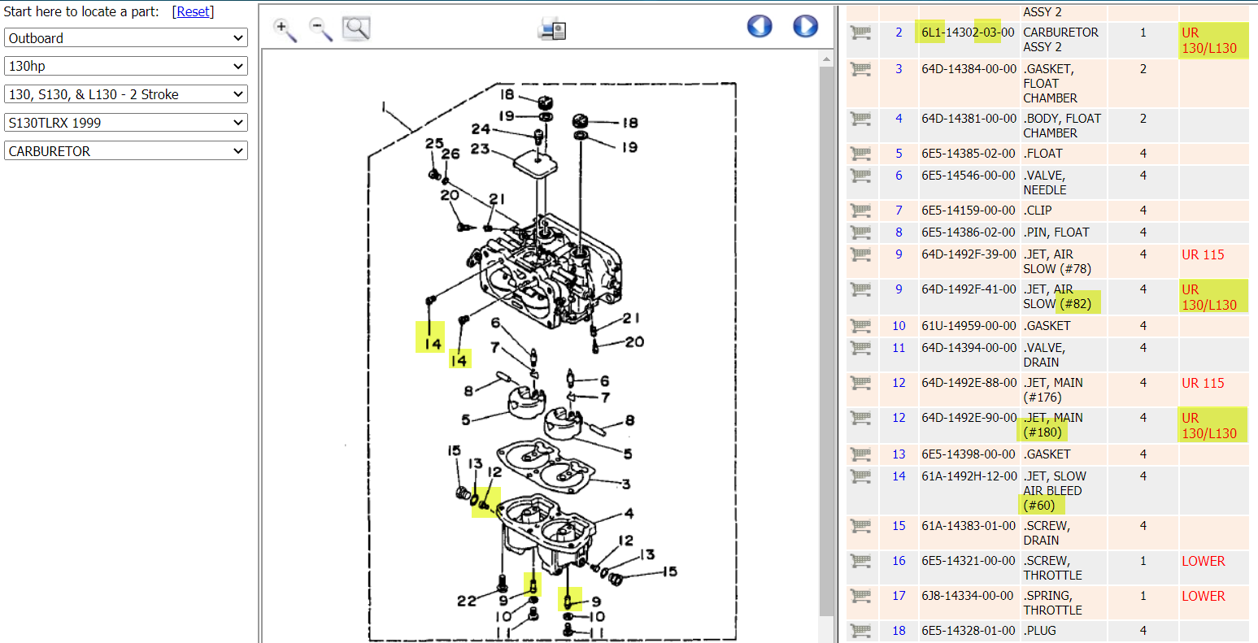Image resolution: width=1258 pixels, height=643 pixels.
Task: Zoom out of the diagram
Action: pos(321,30)
